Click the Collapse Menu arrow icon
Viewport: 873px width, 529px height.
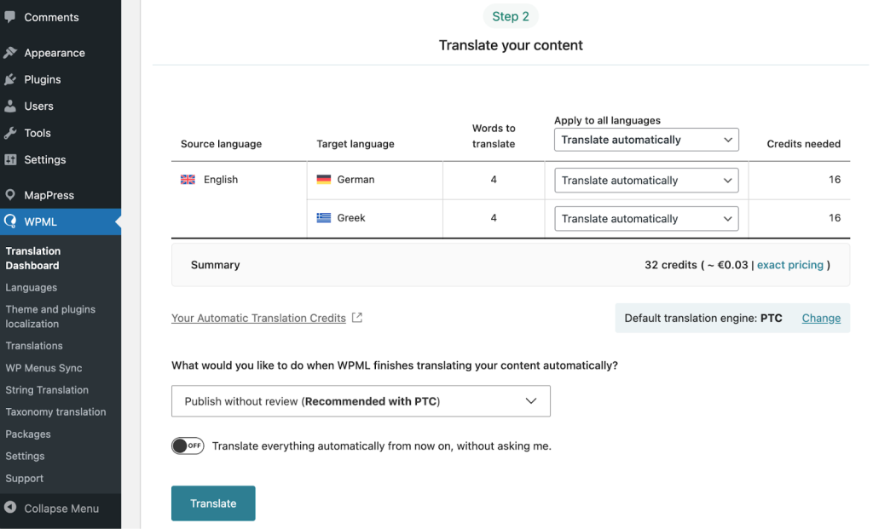point(10,508)
